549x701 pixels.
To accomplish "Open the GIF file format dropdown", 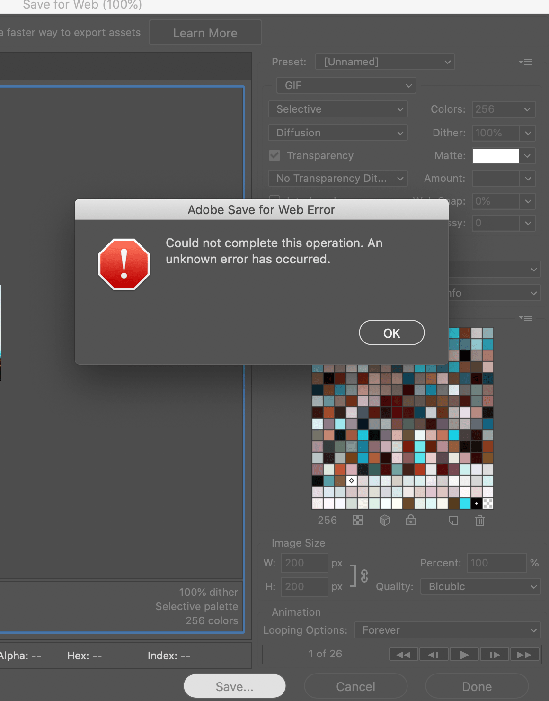I will [x=346, y=85].
